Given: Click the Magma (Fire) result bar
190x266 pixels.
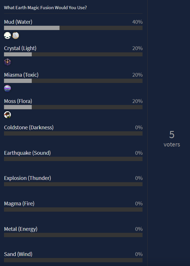Looking at the screenshot, I should pos(73,209).
